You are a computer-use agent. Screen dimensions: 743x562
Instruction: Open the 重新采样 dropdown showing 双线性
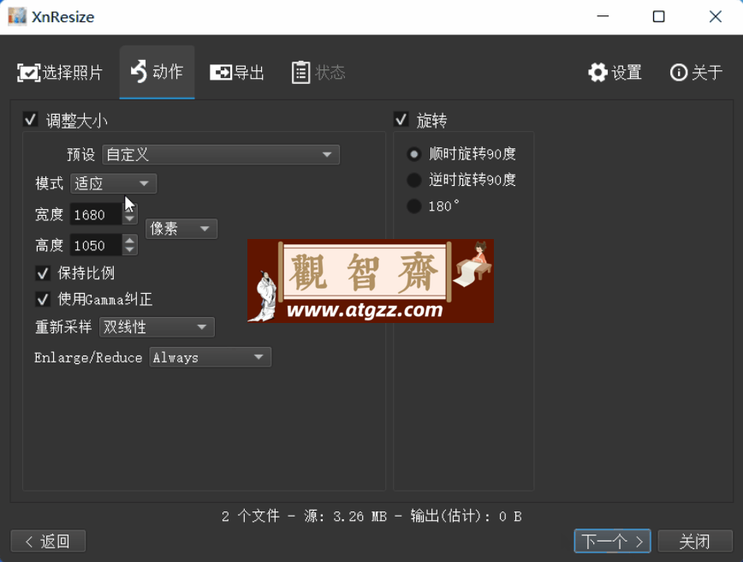click(x=157, y=327)
